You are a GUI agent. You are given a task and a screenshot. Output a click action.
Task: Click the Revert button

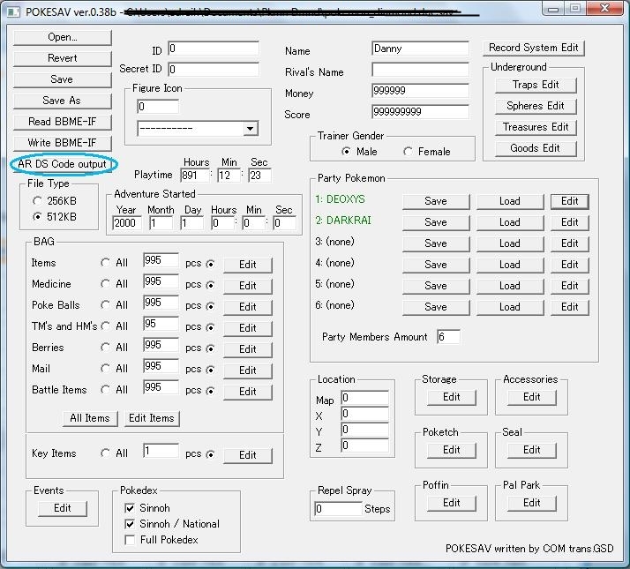[x=63, y=58]
